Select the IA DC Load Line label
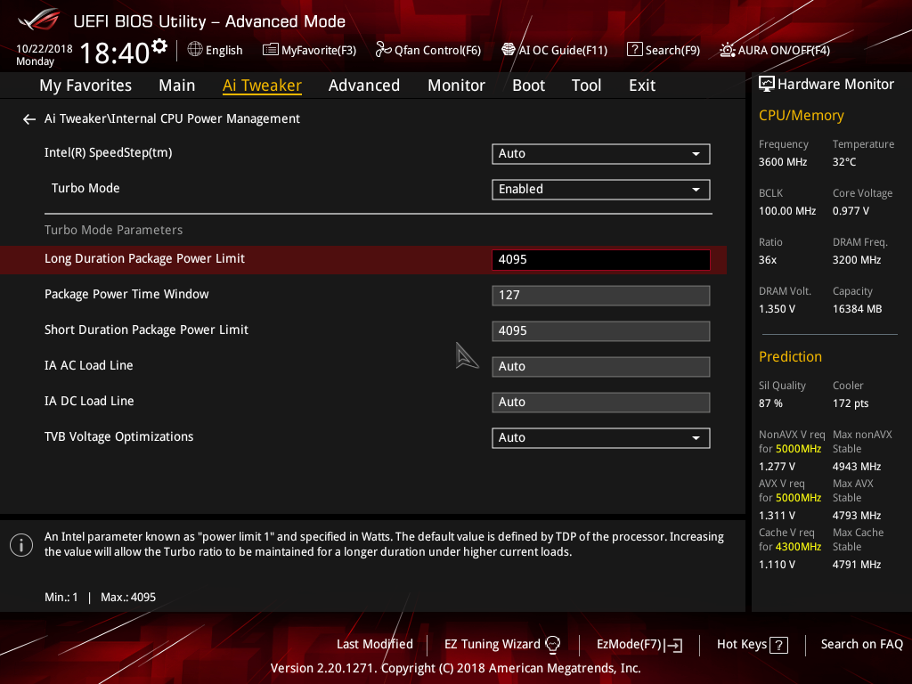 90,401
